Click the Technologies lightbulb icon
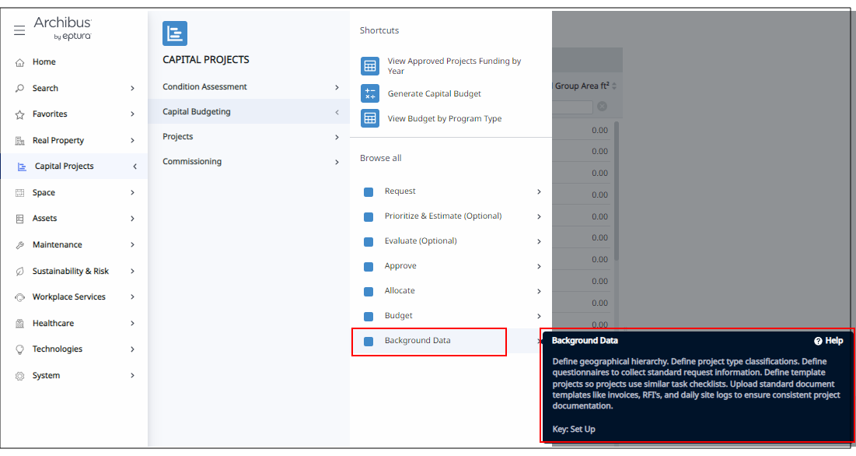The width and height of the screenshot is (856, 456). (19, 349)
